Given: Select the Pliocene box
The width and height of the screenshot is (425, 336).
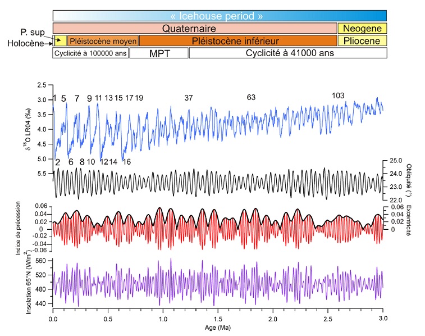Looking at the screenshot, I should (x=362, y=41).
